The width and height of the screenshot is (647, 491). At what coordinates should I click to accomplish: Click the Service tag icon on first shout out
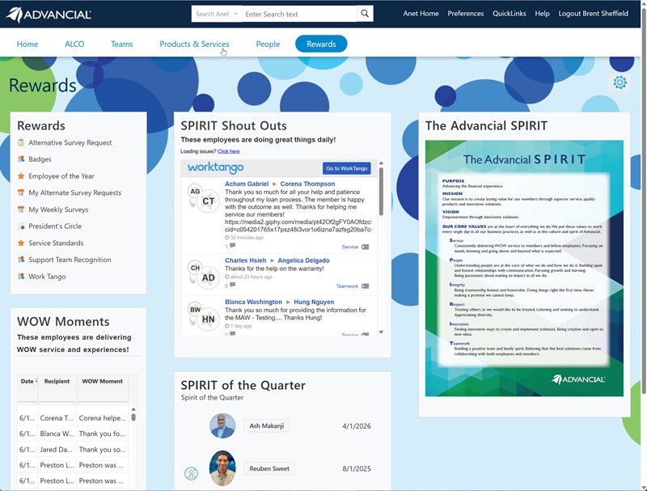point(366,247)
